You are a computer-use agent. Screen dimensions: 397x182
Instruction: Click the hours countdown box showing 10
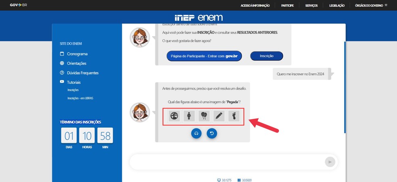[x=87, y=135]
